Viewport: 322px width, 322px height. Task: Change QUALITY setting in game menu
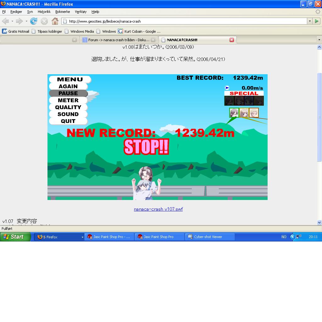click(x=68, y=107)
